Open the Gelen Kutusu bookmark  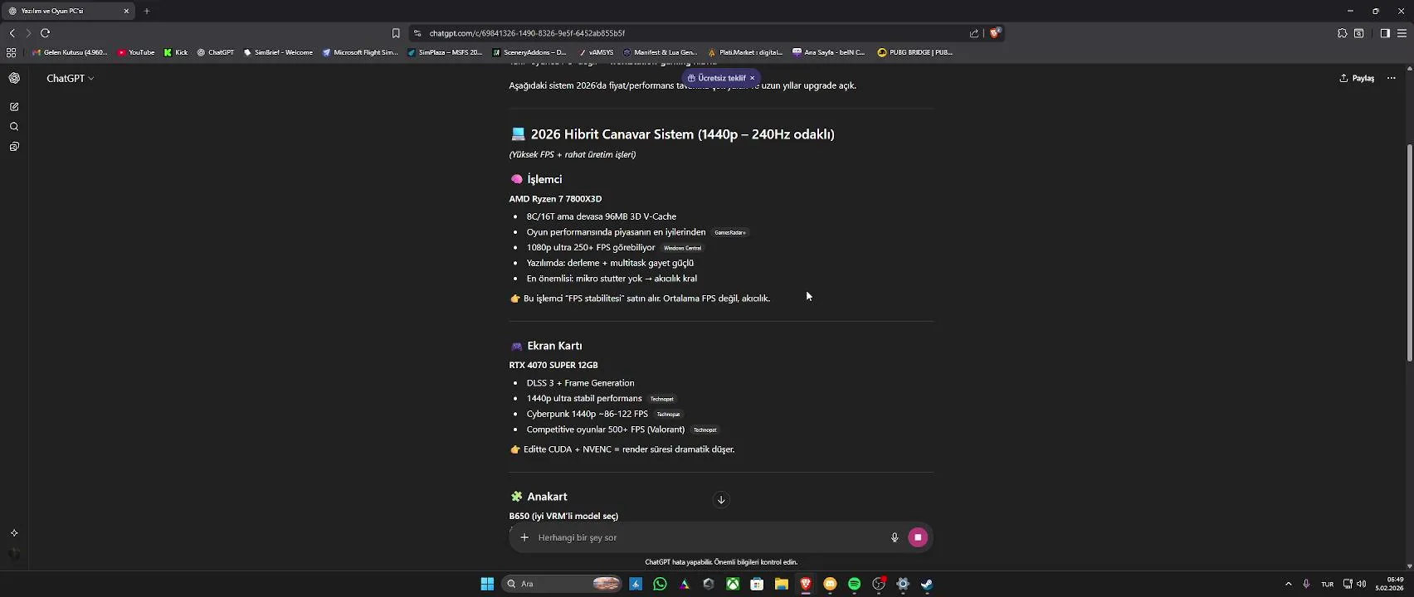coord(70,52)
